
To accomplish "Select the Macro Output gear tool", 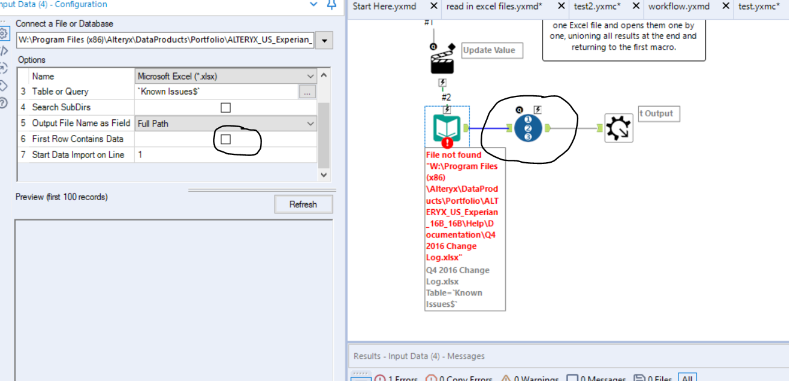I will coord(619,128).
